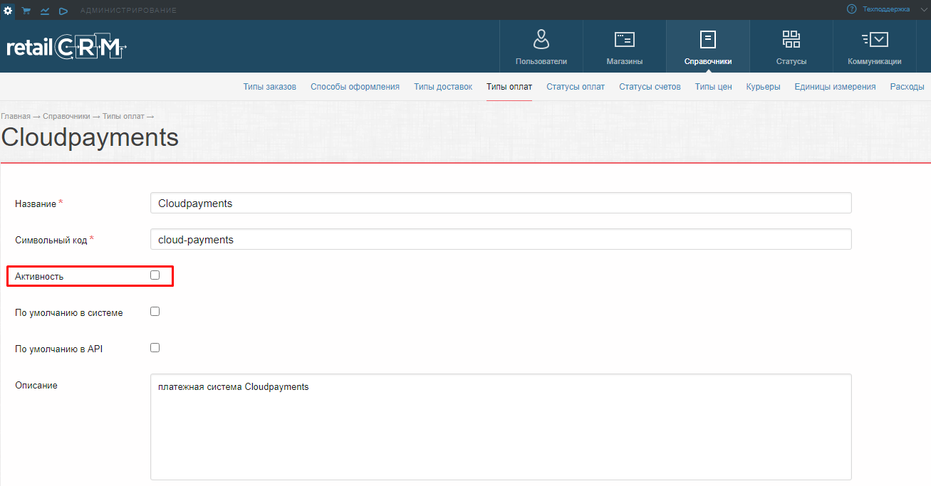This screenshot has width=931, height=486.
Task: Switch to the Расходы tab
Action: tap(907, 87)
